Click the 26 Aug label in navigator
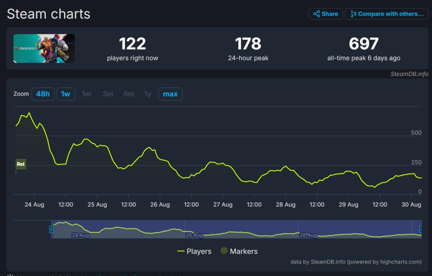 tap(194, 235)
